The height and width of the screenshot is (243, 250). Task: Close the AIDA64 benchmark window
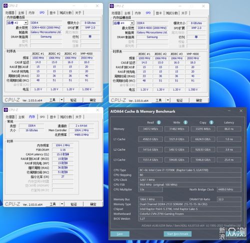241,110
